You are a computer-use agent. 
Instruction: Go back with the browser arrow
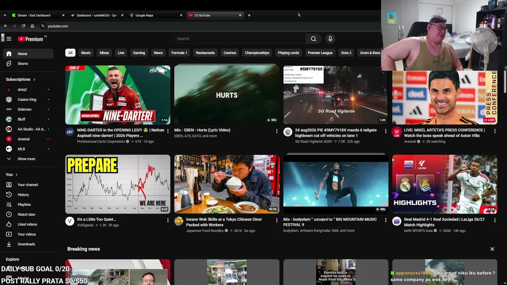tap(6, 26)
